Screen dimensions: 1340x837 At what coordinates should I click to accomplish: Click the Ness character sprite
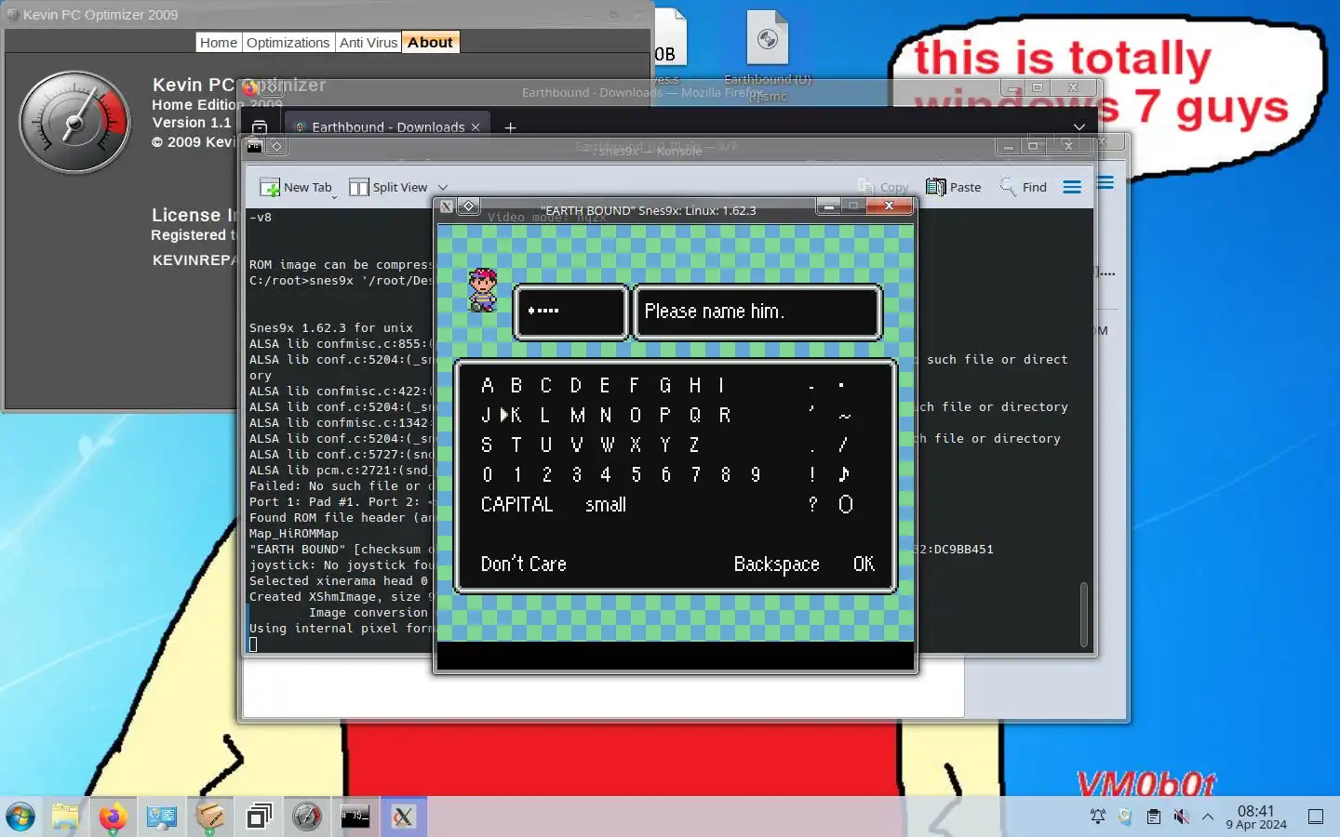pyautogui.click(x=482, y=290)
